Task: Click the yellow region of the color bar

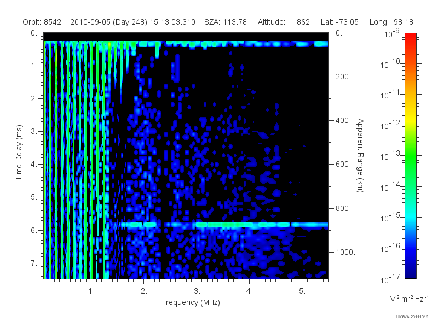Action: [410, 120]
